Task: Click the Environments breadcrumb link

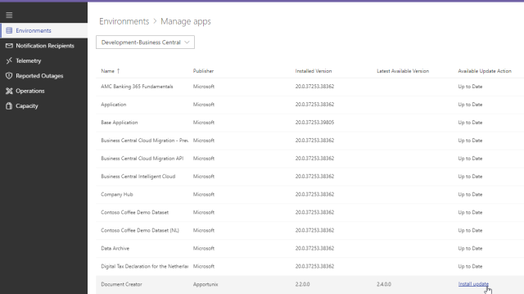Action: point(124,21)
